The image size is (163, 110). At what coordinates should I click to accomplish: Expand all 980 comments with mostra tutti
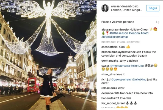(121, 42)
